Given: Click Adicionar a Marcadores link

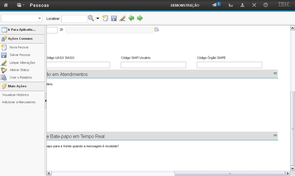Looking at the screenshot, I should click(x=19, y=102).
